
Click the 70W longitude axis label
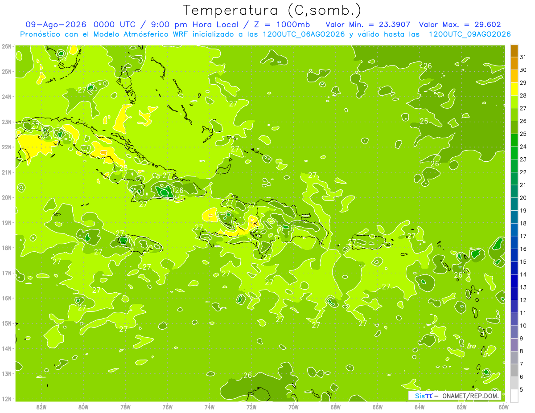click(x=293, y=407)
